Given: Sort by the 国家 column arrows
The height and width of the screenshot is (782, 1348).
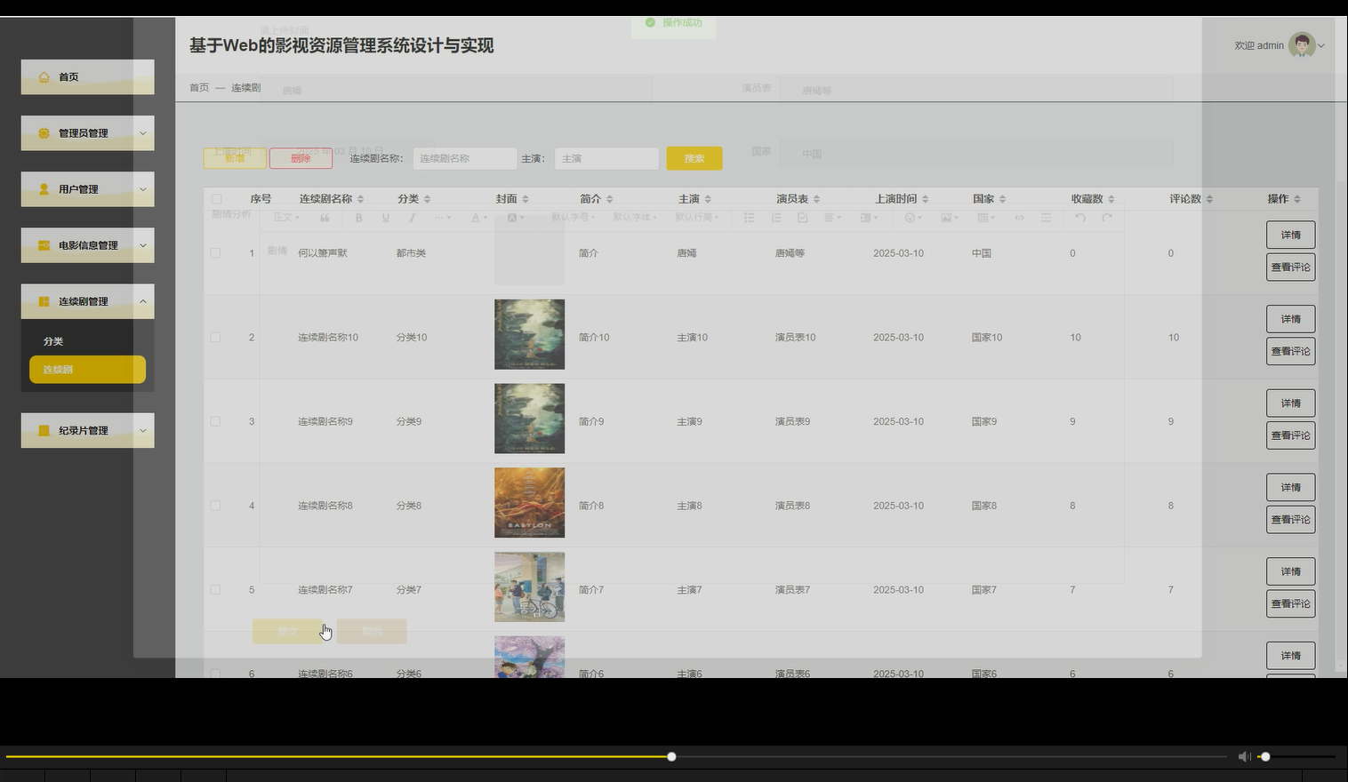Looking at the screenshot, I should [x=1002, y=199].
